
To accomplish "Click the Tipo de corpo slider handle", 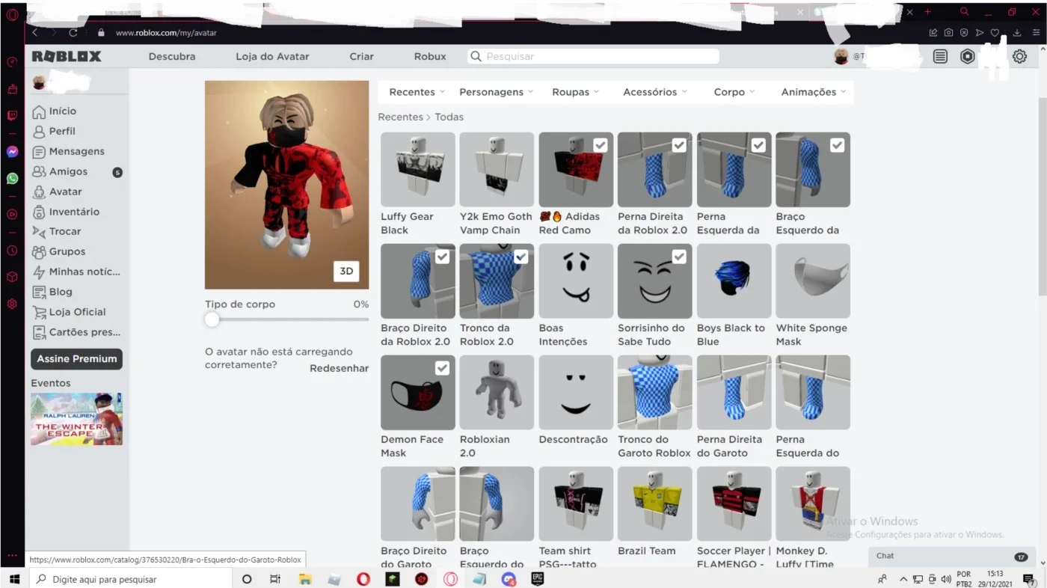I will click(212, 319).
